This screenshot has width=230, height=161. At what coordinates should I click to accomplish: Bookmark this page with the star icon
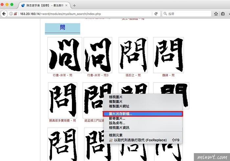pyautogui.click(x=216, y=14)
